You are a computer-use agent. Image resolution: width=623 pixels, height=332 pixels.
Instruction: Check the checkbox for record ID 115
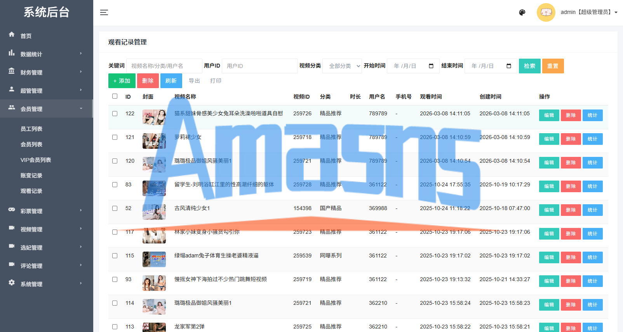tap(115, 256)
